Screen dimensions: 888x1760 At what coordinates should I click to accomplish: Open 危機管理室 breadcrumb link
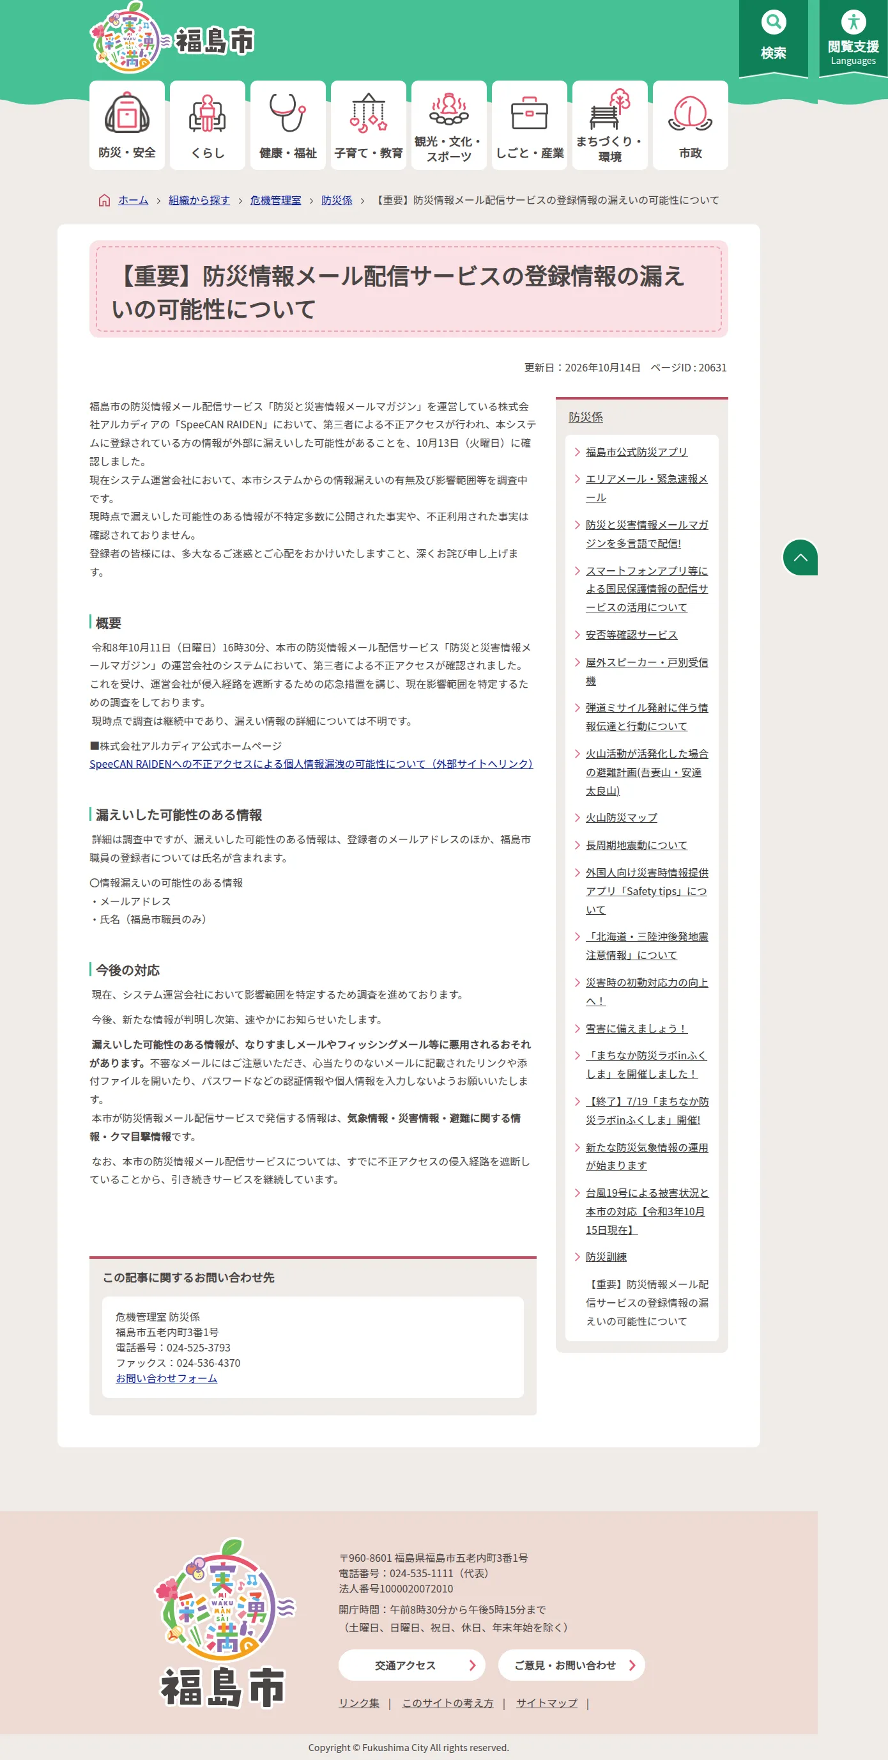276,200
